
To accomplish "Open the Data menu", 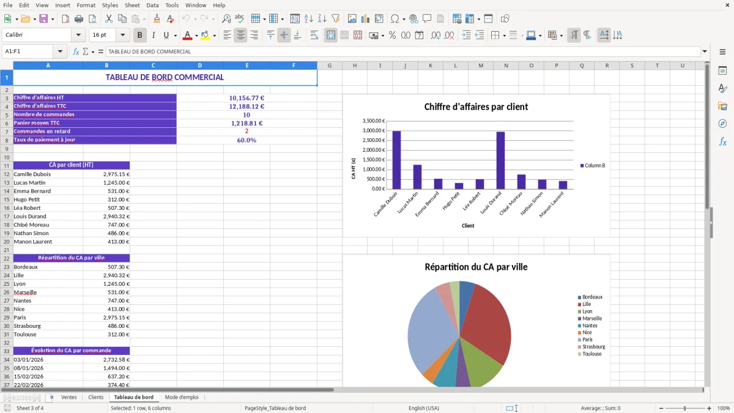I will click(152, 5).
